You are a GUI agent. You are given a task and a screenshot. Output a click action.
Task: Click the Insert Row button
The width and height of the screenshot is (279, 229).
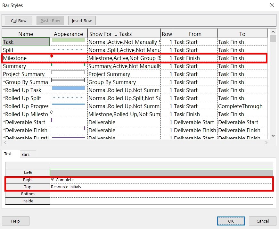coord(82,21)
